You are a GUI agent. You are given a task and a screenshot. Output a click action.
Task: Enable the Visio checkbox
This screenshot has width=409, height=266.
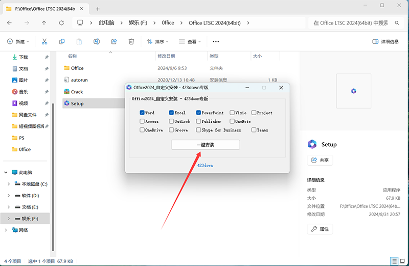click(232, 113)
